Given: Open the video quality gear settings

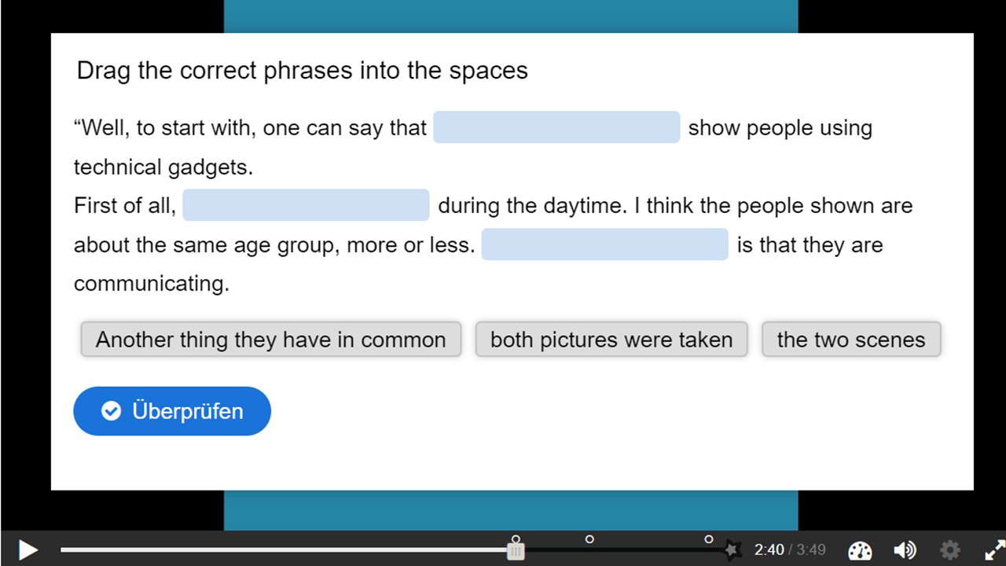Looking at the screenshot, I should 949,549.
